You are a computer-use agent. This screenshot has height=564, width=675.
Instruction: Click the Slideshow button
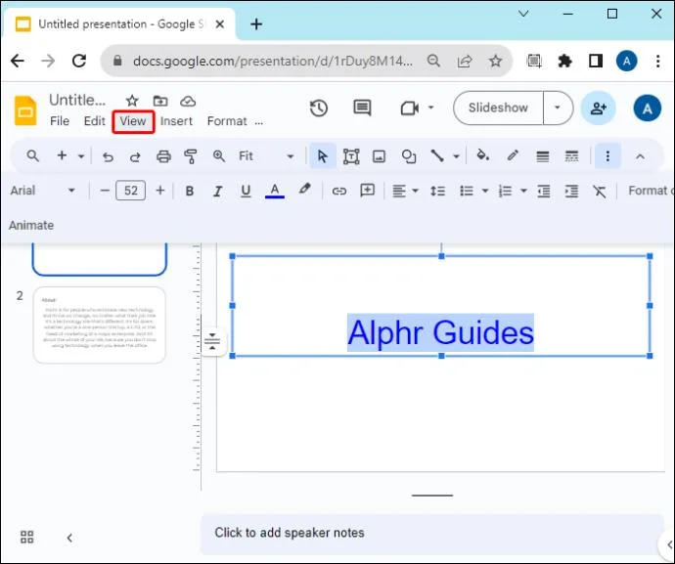pyautogui.click(x=498, y=108)
